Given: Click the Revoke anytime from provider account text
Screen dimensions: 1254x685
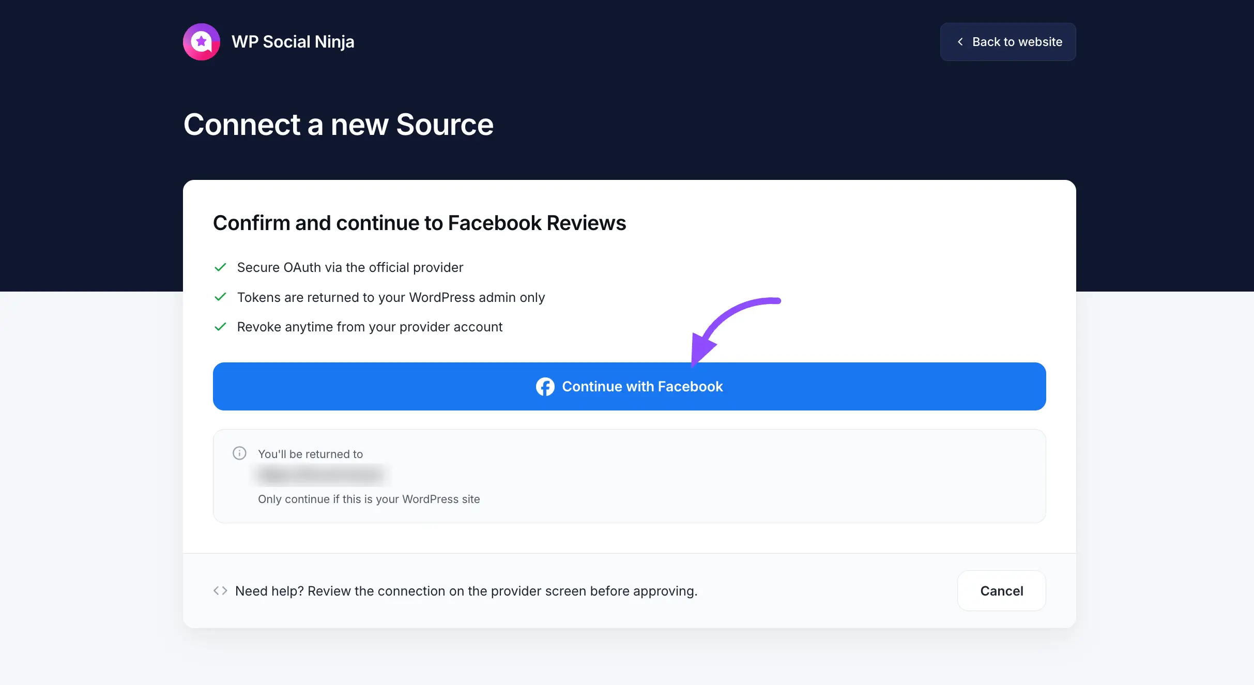Looking at the screenshot, I should [x=370, y=327].
